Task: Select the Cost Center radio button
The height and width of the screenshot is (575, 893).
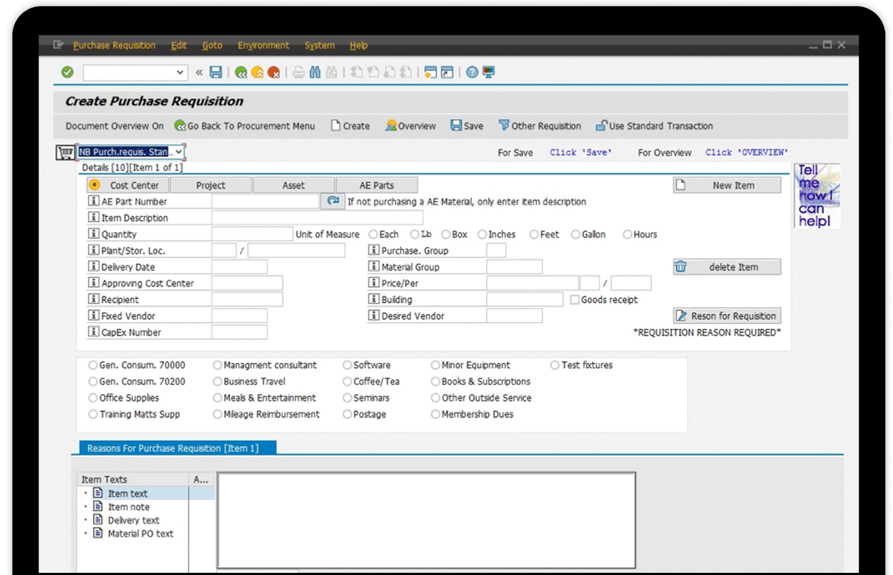Action: click(x=94, y=185)
